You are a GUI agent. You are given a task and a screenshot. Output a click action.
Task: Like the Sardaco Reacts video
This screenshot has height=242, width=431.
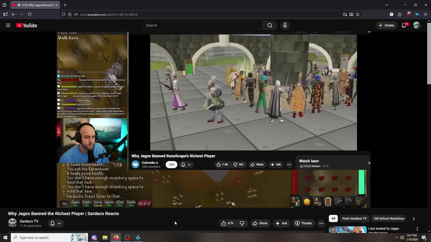pos(227,223)
